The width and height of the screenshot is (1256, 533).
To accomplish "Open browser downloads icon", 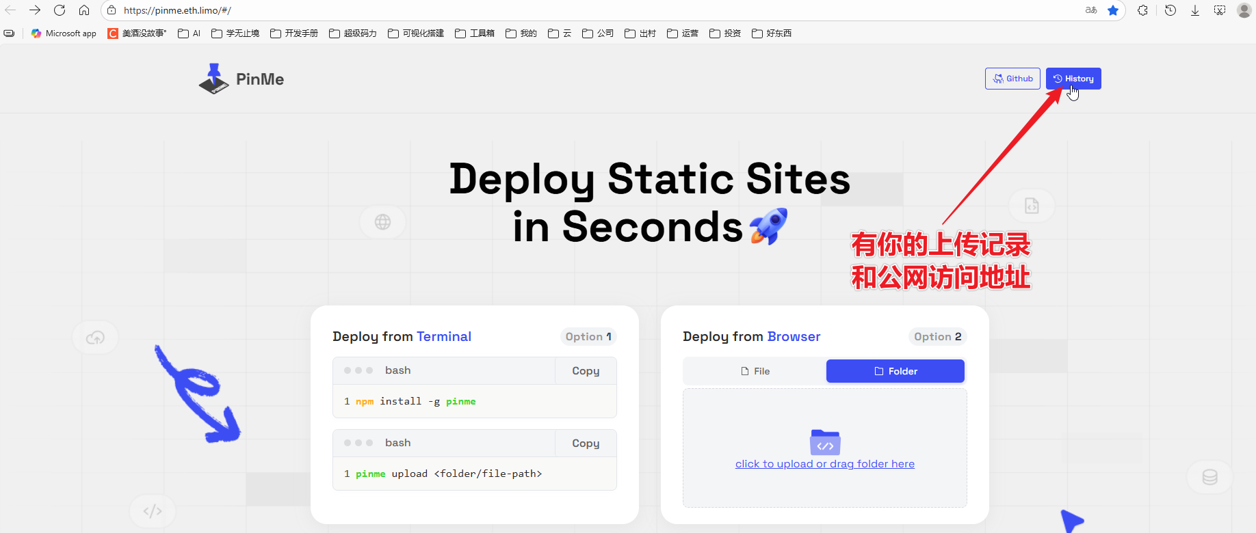I will click(1195, 10).
